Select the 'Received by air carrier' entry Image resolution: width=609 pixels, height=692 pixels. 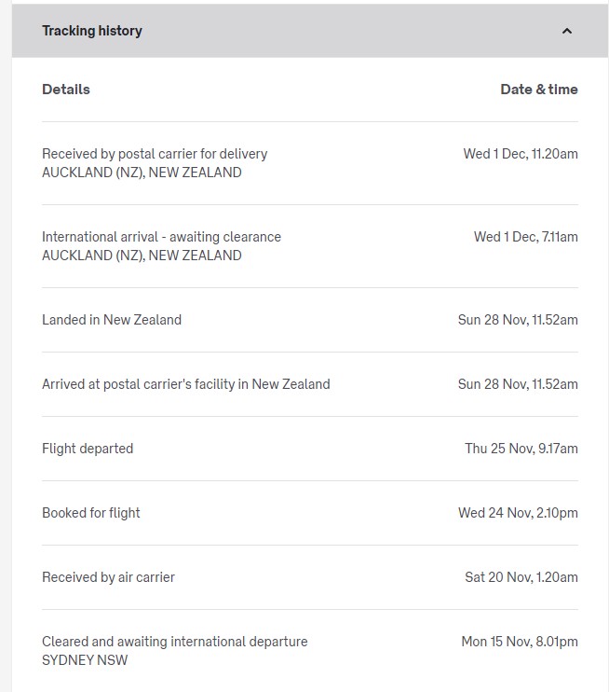coord(108,577)
